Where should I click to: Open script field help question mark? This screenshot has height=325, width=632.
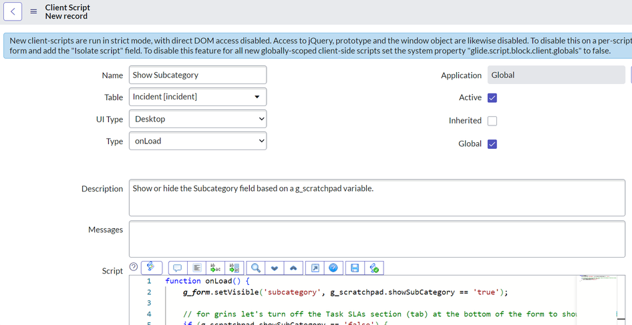click(x=134, y=266)
